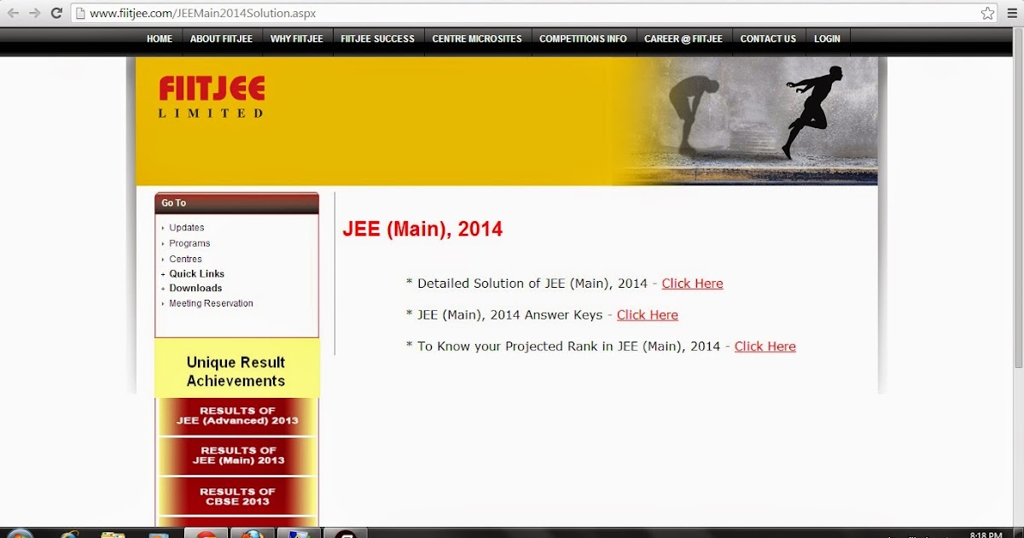Viewport: 1024px width, 538px height.
Task: Expand Downloads in the Go To panel
Action: tap(195, 289)
